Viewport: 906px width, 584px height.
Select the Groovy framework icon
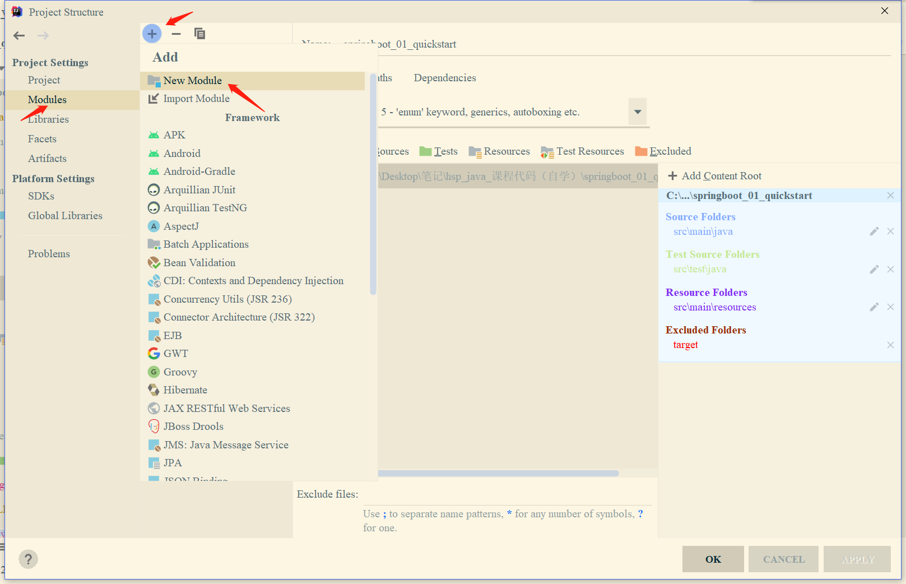click(x=154, y=372)
